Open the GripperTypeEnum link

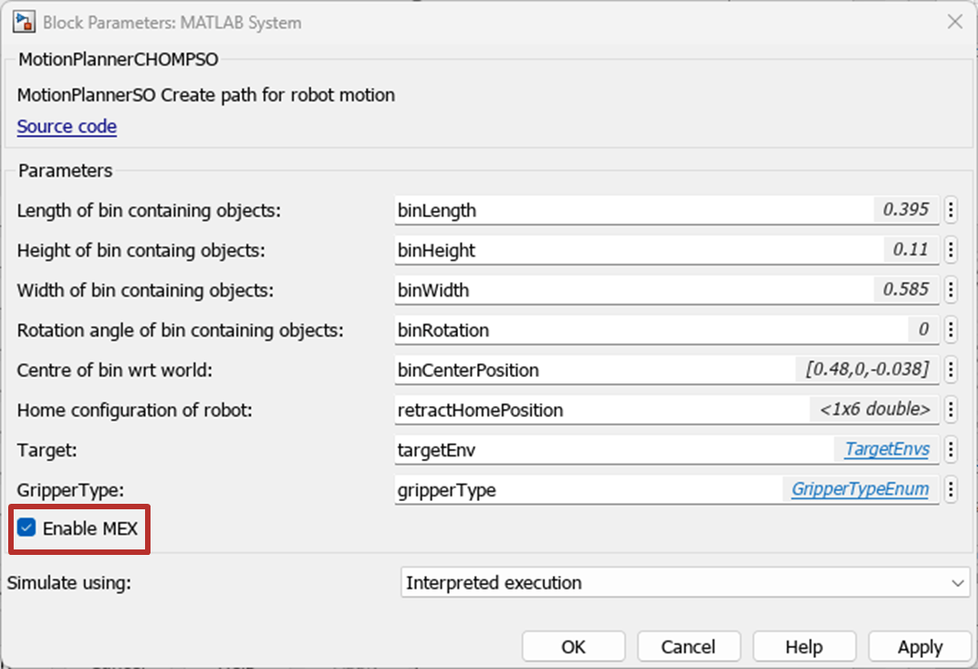point(859,489)
